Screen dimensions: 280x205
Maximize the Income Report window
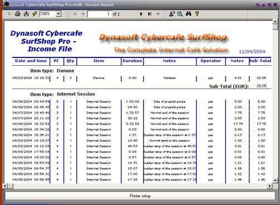[x=269, y=4]
